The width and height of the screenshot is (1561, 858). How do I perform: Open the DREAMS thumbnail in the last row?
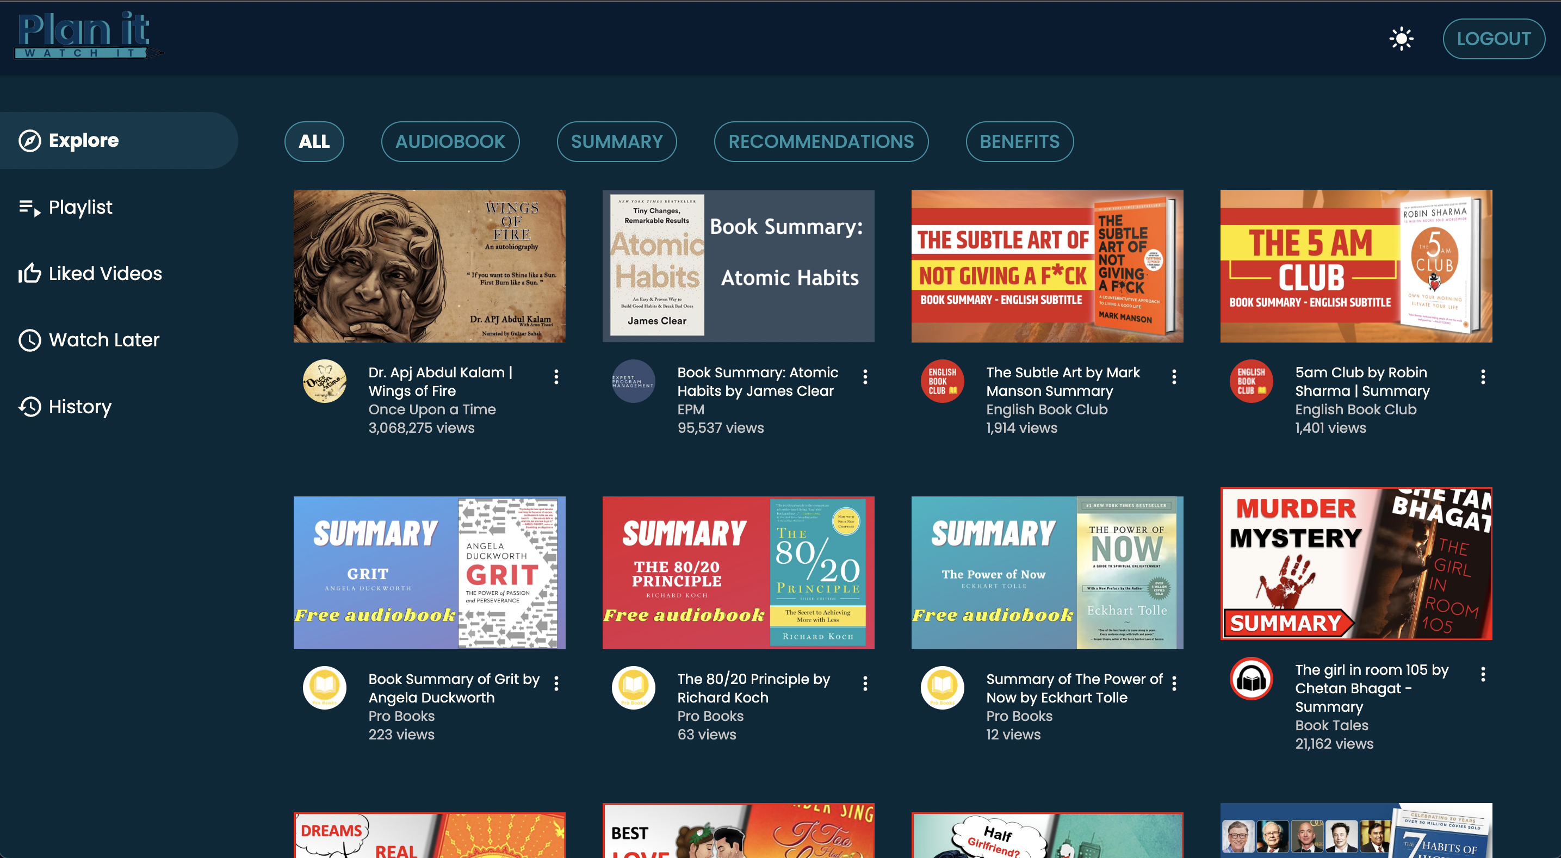pos(429,835)
